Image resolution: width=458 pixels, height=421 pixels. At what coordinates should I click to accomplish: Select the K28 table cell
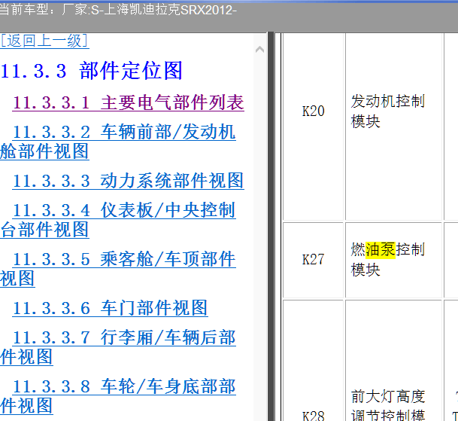click(x=313, y=361)
